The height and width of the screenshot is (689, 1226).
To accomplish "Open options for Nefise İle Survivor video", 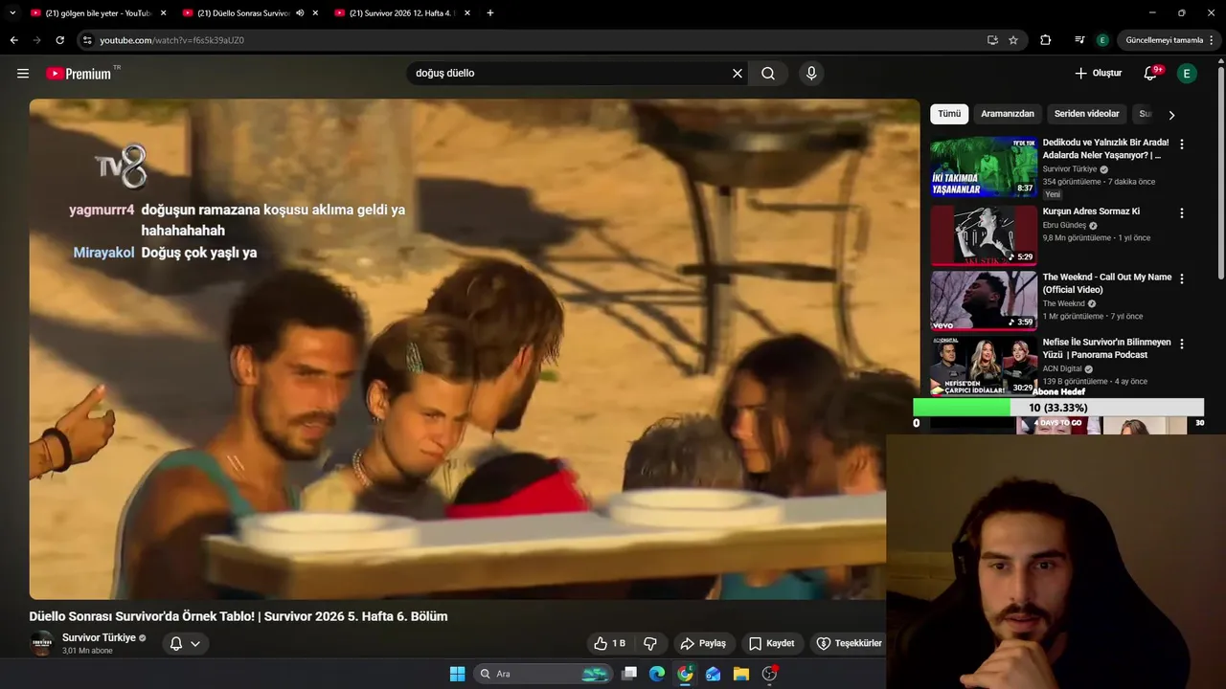I will point(1181,344).
